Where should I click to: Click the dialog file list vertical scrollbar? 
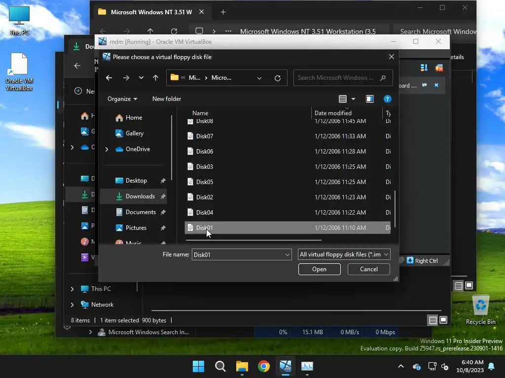pyautogui.click(x=395, y=209)
